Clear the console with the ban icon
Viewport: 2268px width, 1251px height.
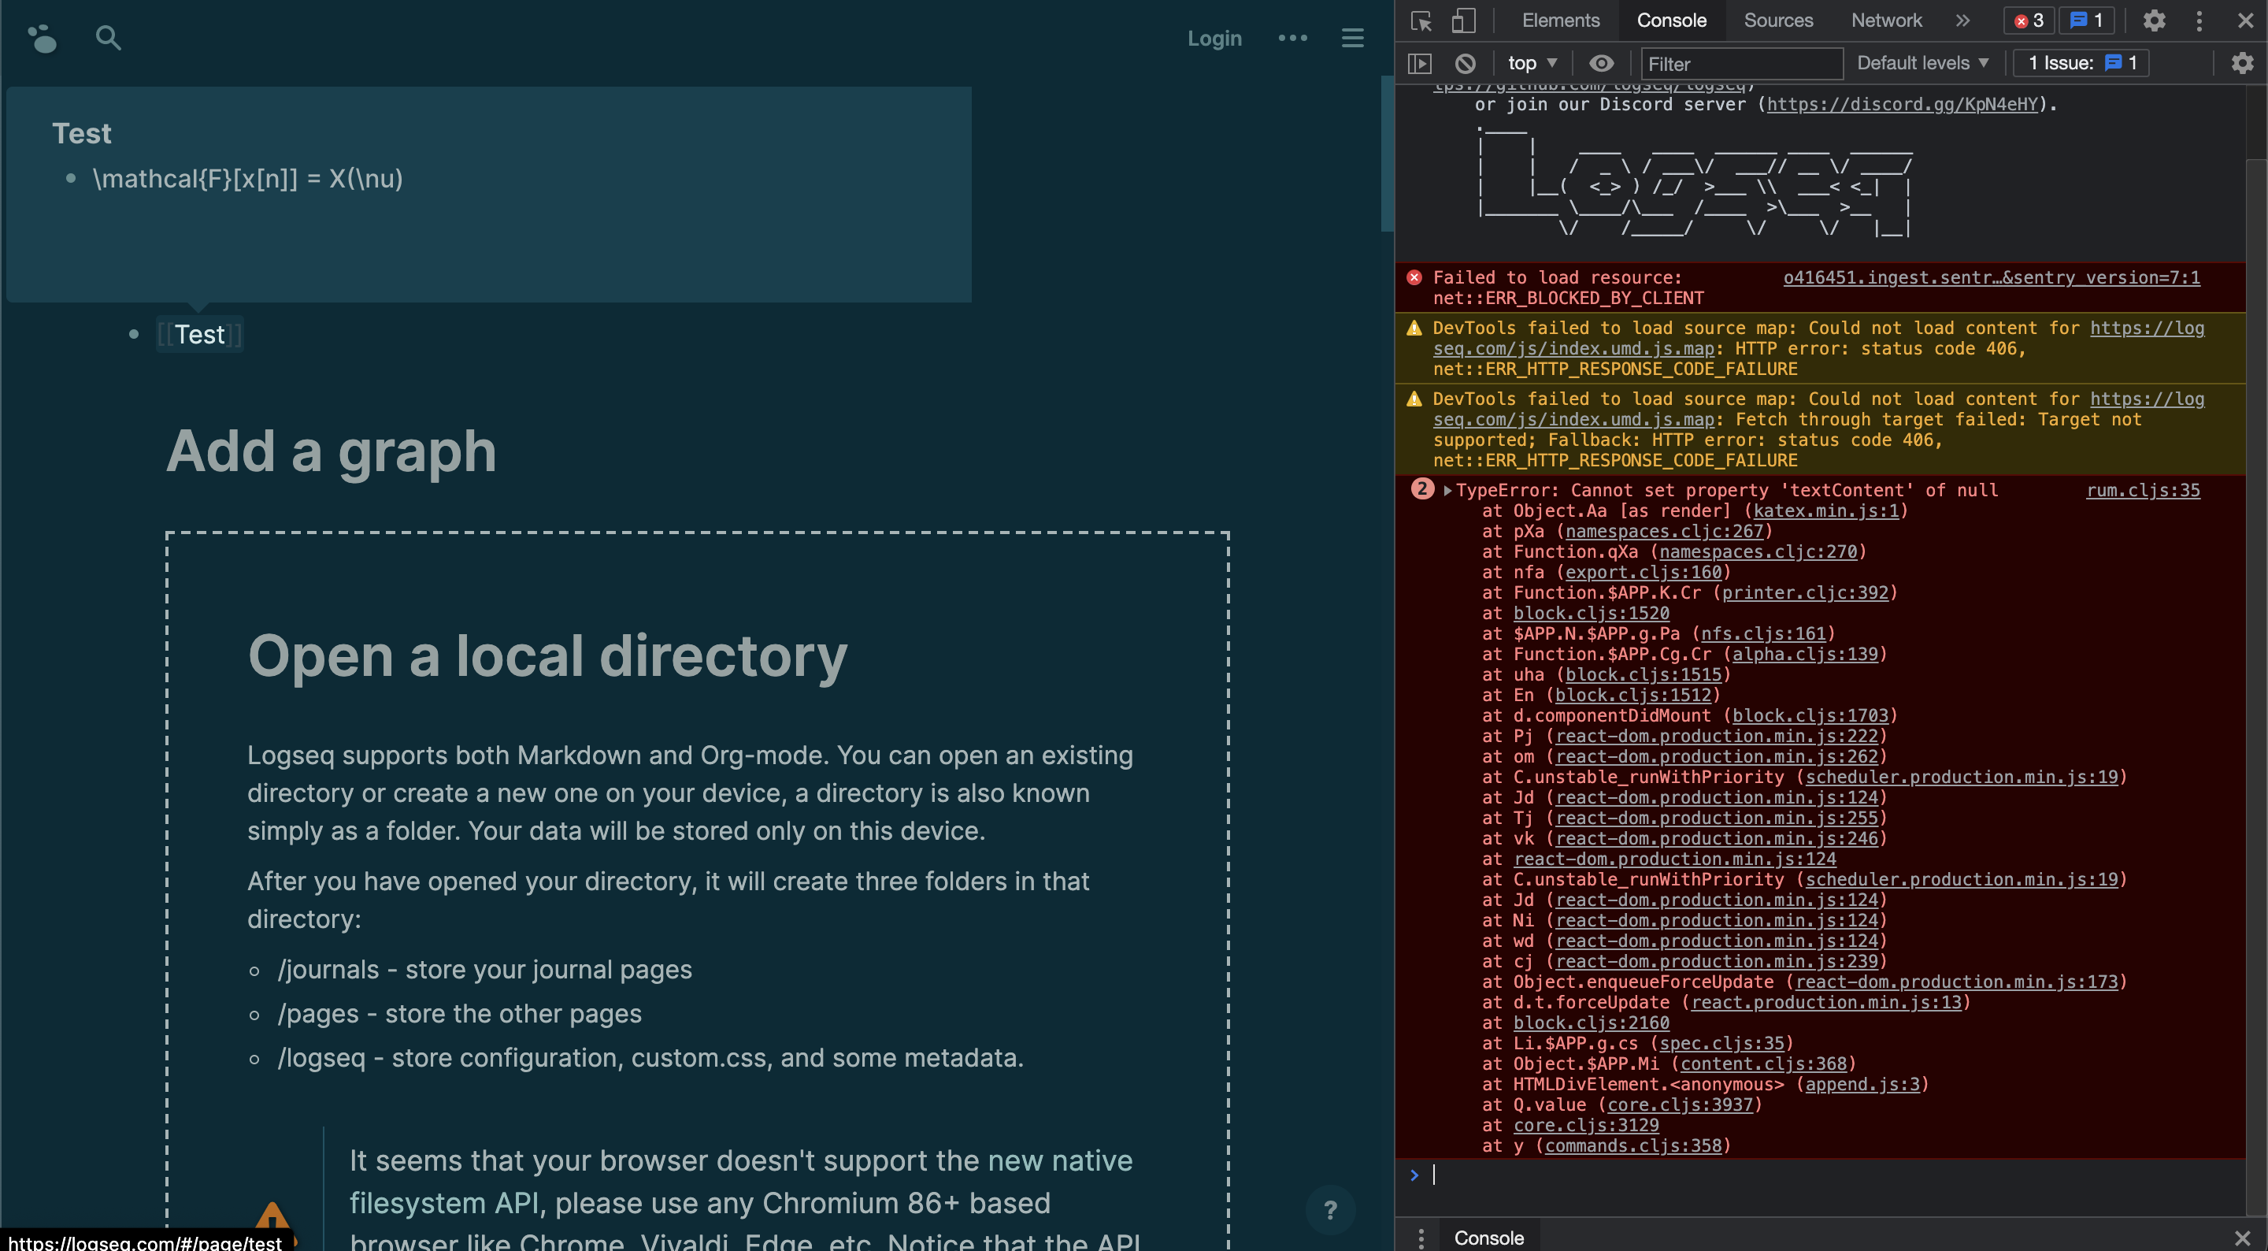coord(1465,64)
